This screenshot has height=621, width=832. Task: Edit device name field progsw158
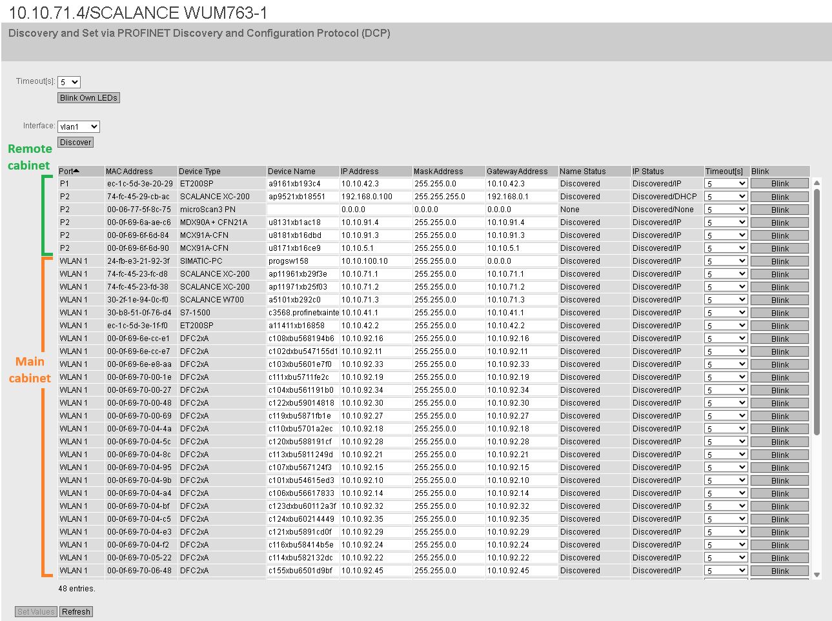point(303,261)
